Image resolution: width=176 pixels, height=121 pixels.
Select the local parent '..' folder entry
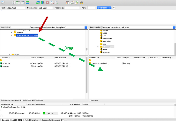[x=3, y=61]
